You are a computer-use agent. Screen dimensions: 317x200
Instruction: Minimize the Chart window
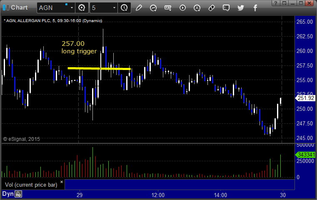coord(292,3)
